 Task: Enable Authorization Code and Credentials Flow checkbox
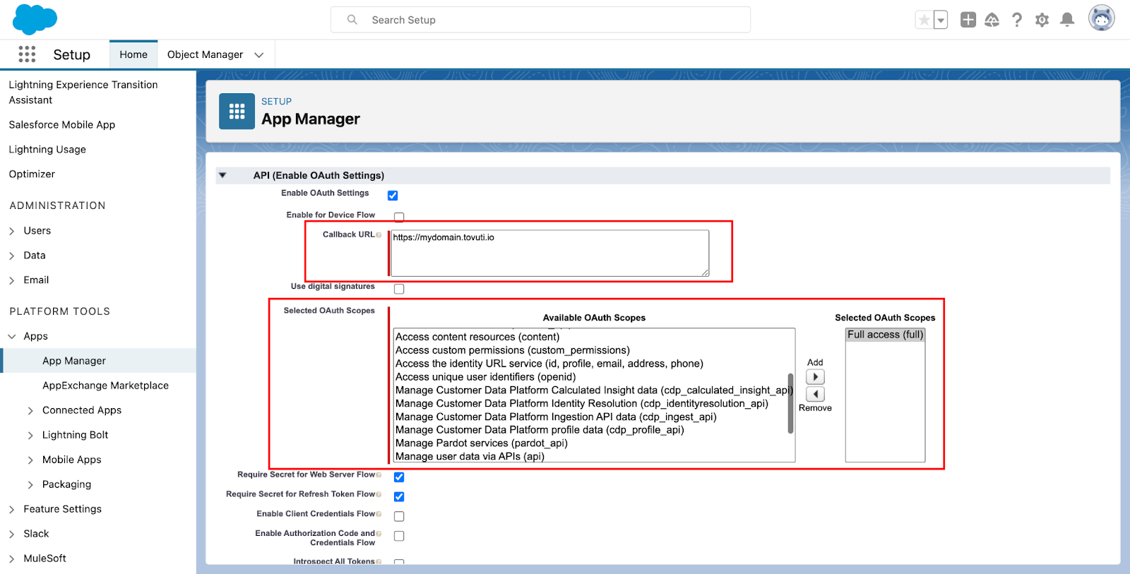coord(399,536)
